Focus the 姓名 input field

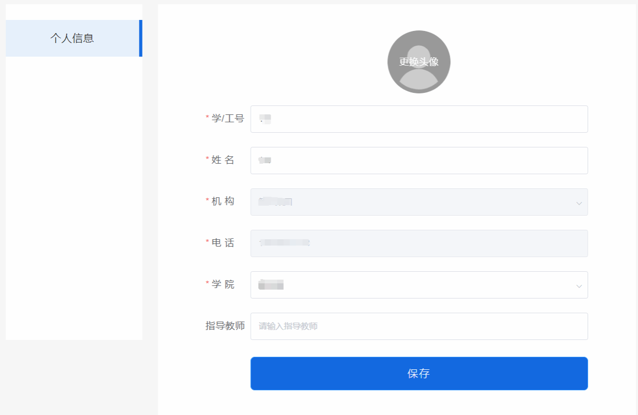click(419, 161)
